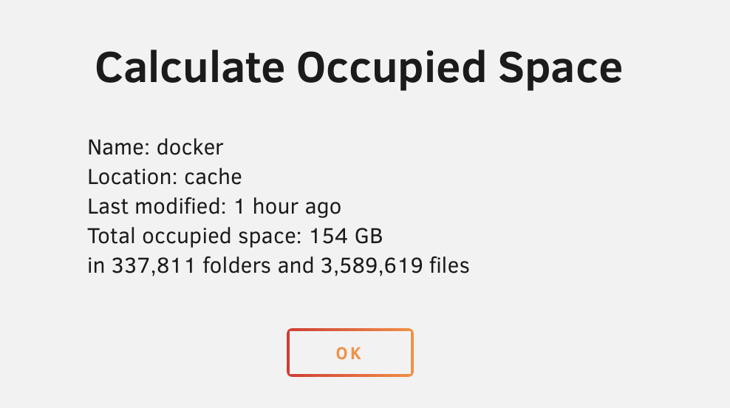The image size is (730, 408).
Task: Click the word files in summary line
Action: point(449,265)
